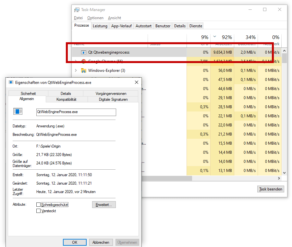Screen dimensions: 292x247
Task: Open the Optionen menu
Action: click(x=95, y=18)
